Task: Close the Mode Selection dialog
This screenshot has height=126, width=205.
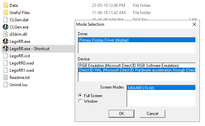Action: click(x=194, y=24)
